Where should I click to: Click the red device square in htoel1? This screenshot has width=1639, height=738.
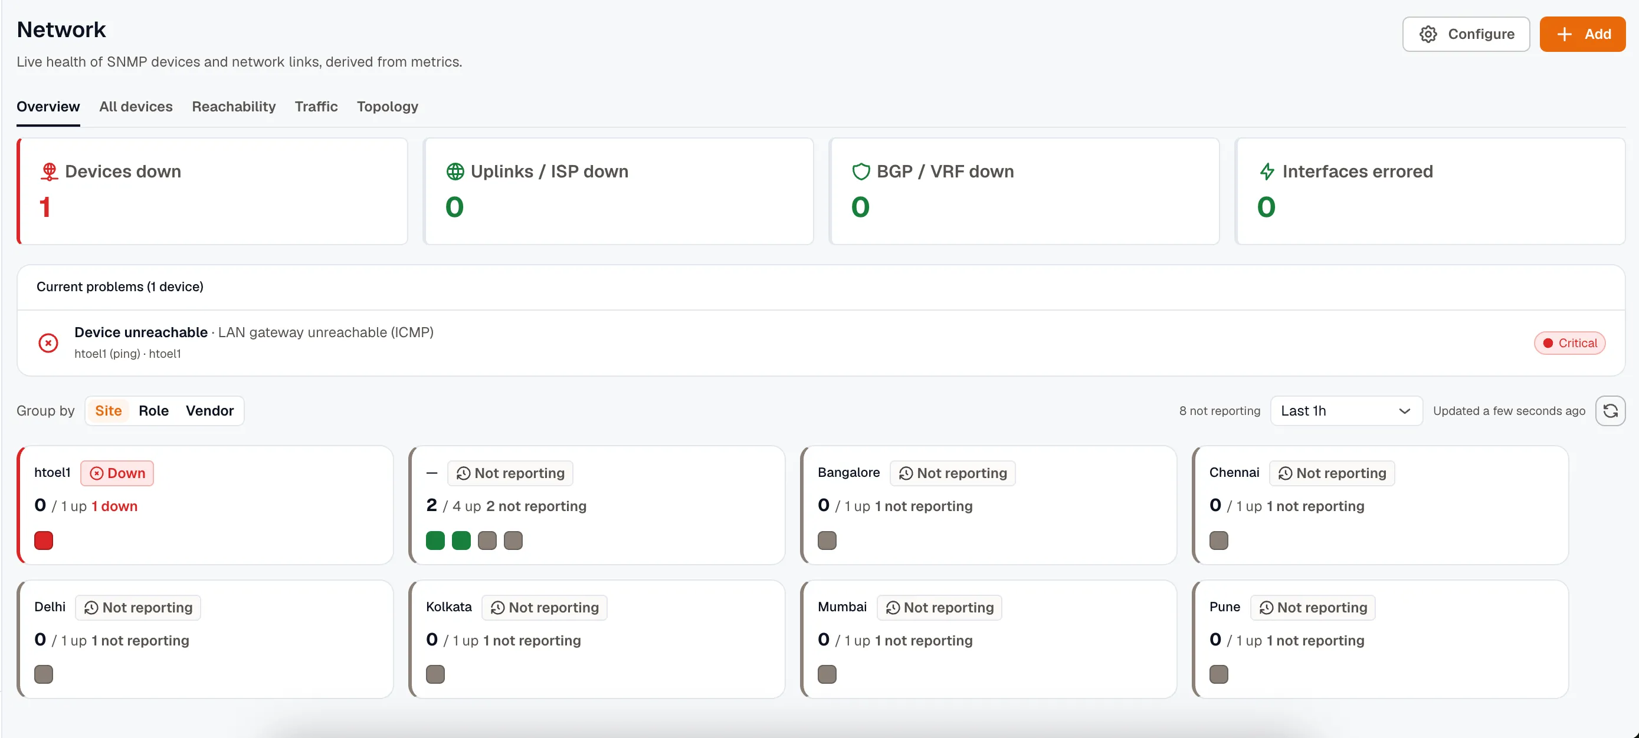[x=44, y=541]
